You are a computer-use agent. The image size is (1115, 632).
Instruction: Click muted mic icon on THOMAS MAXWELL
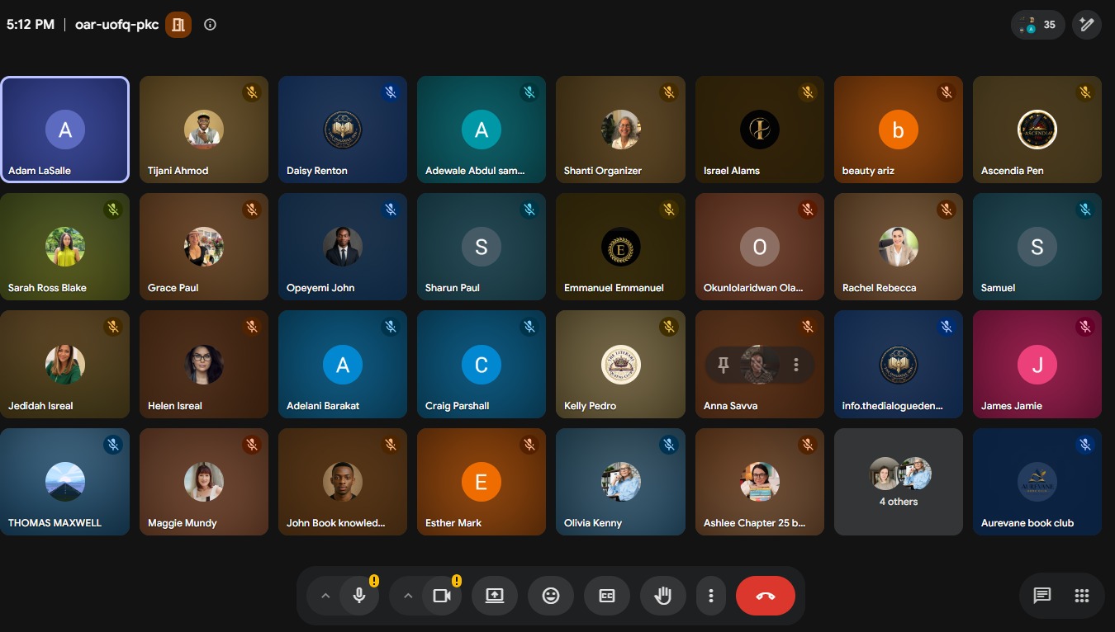click(114, 445)
